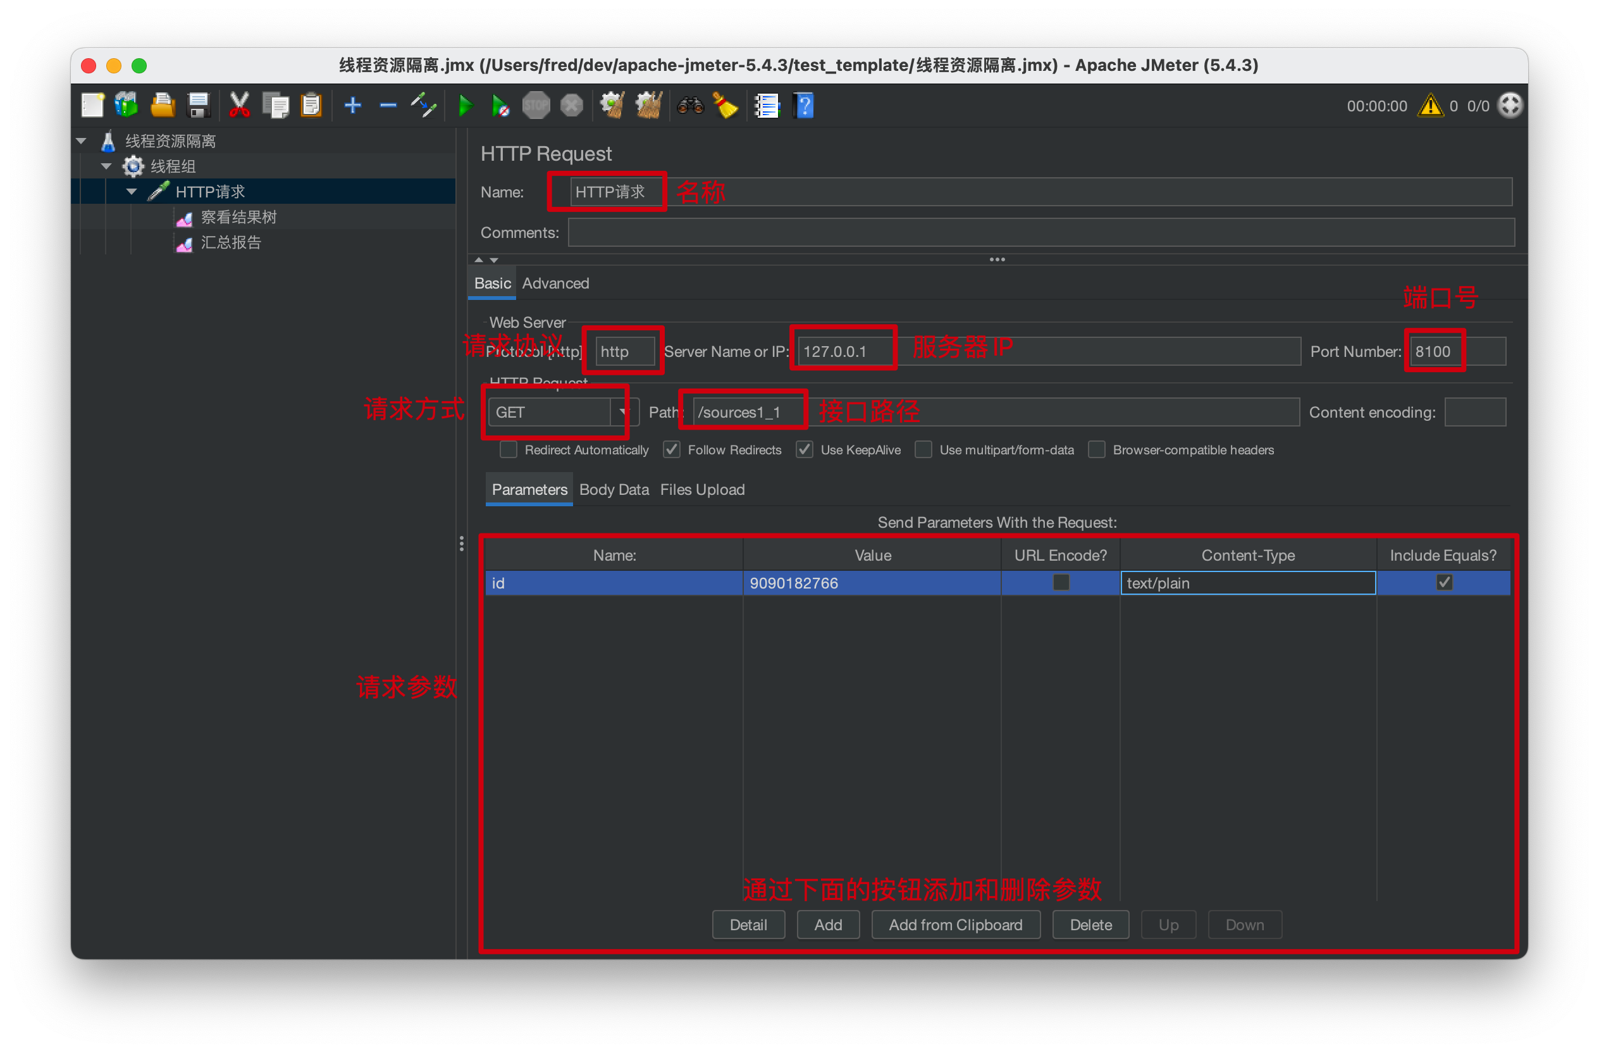
Task: Click the Protocol field with http
Action: coord(625,351)
